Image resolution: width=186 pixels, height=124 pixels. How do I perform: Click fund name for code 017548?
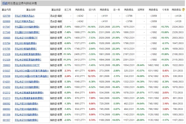click(27, 32)
